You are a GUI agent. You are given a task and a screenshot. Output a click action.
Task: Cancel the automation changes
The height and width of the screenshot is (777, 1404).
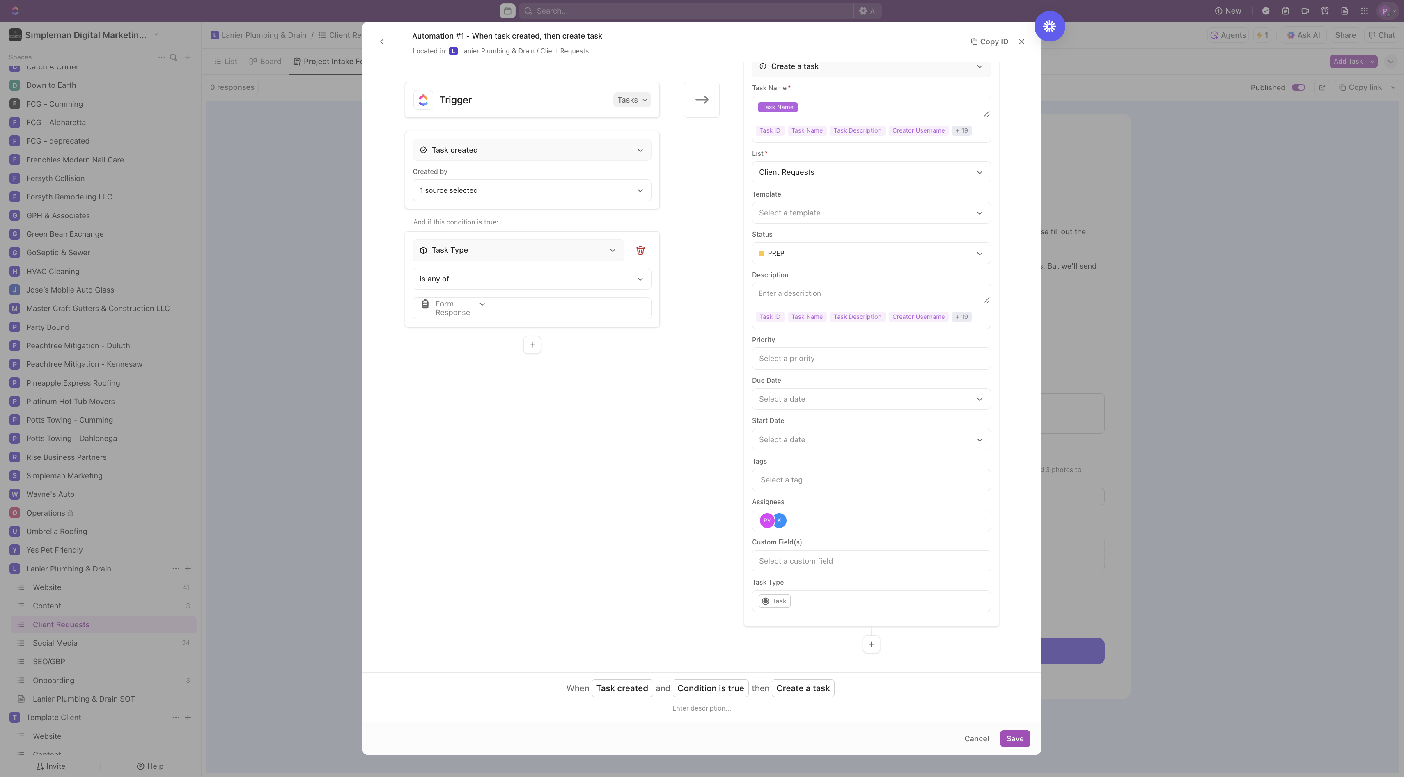point(976,738)
